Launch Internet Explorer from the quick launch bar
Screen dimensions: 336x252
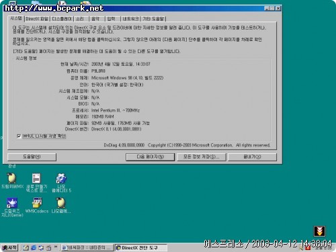[x=34, y=247]
